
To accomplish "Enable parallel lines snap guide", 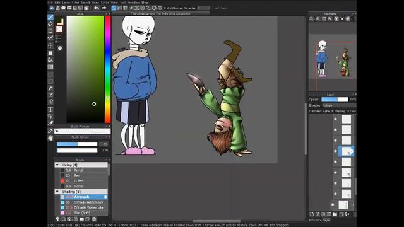I will (119, 8).
